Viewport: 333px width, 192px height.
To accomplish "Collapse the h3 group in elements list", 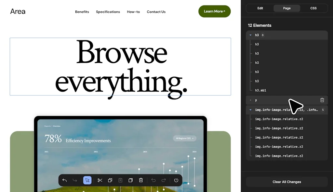I will tap(250, 35).
